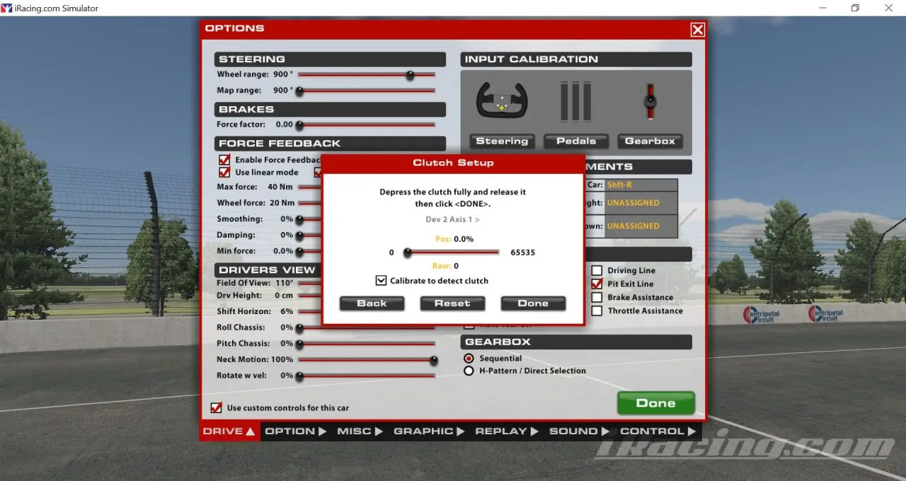Click the iRacing logo in title bar
906x481 pixels.
coord(7,8)
